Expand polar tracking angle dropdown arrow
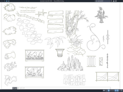Image resolution: width=123 pixels, height=92 pixels. pos(110,90)
